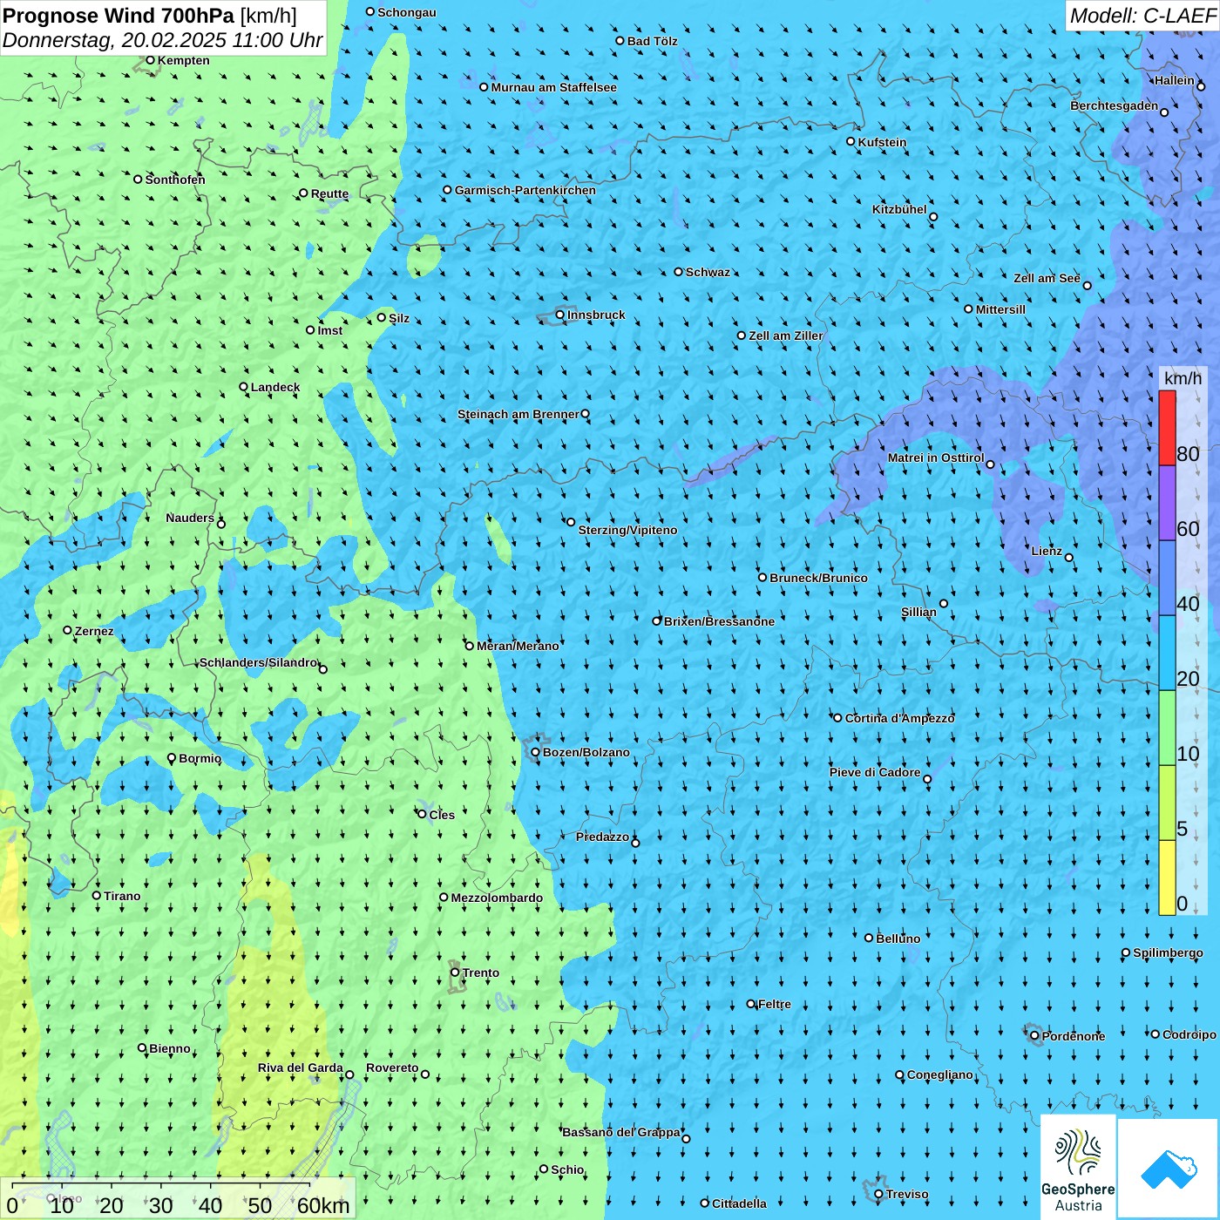Click the "Innsbruck" city label
The width and height of the screenshot is (1220, 1220).
point(596,315)
